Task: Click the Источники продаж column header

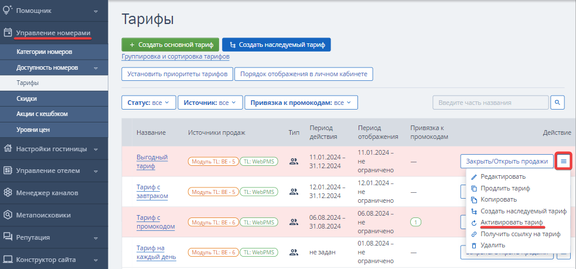Action: tap(216, 132)
